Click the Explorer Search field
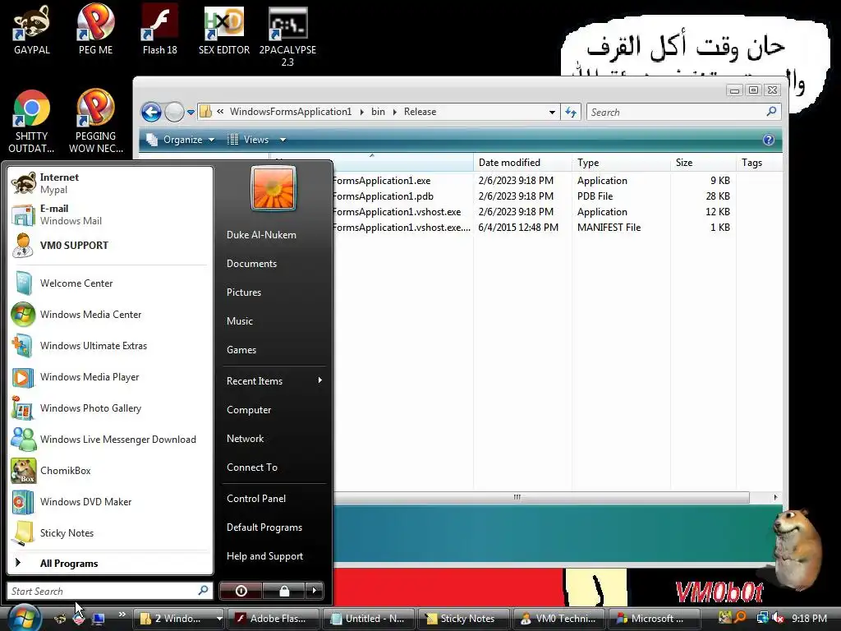The width and height of the screenshot is (841, 631). click(684, 112)
